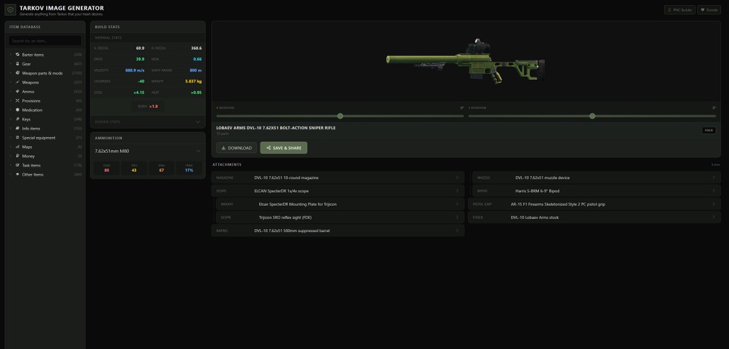This screenshot has width=729, height=349.
Task: Click the DVL-10 rifle preview image
Action: click(466, 62)
